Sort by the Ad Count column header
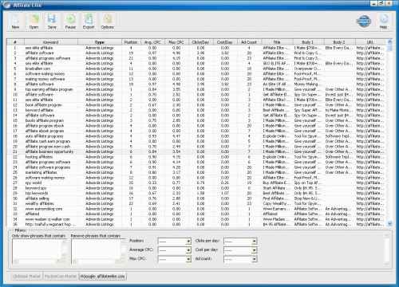The height and width of the screenshot is (287, 399). click(x=249, y=42)
